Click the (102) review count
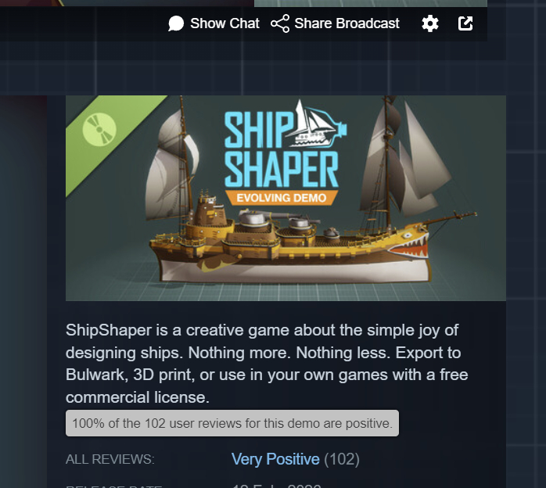The image size is (546, 488). tap(342, 459)
